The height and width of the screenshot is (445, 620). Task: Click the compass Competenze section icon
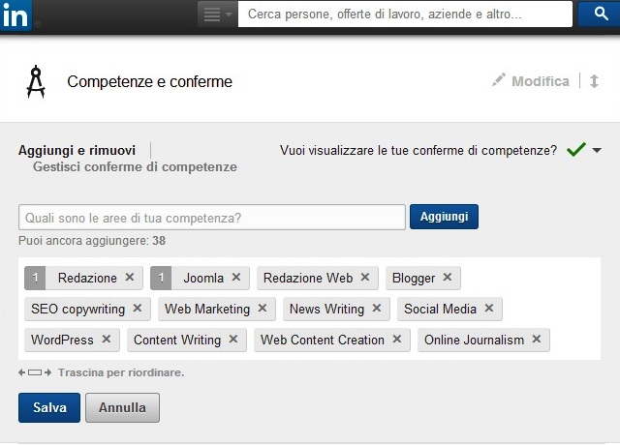tap(36, 81)
